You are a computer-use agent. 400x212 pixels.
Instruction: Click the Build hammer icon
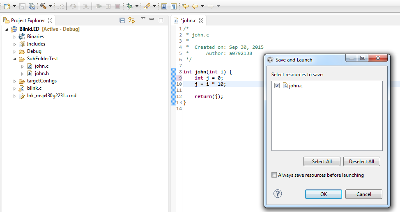(x=43, y=6)
